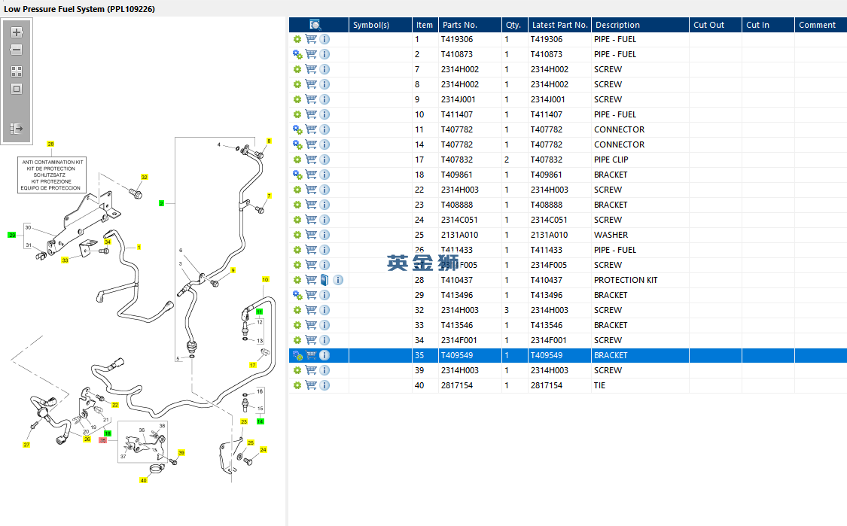Click the Latest Part No. column header

[559, 25]
